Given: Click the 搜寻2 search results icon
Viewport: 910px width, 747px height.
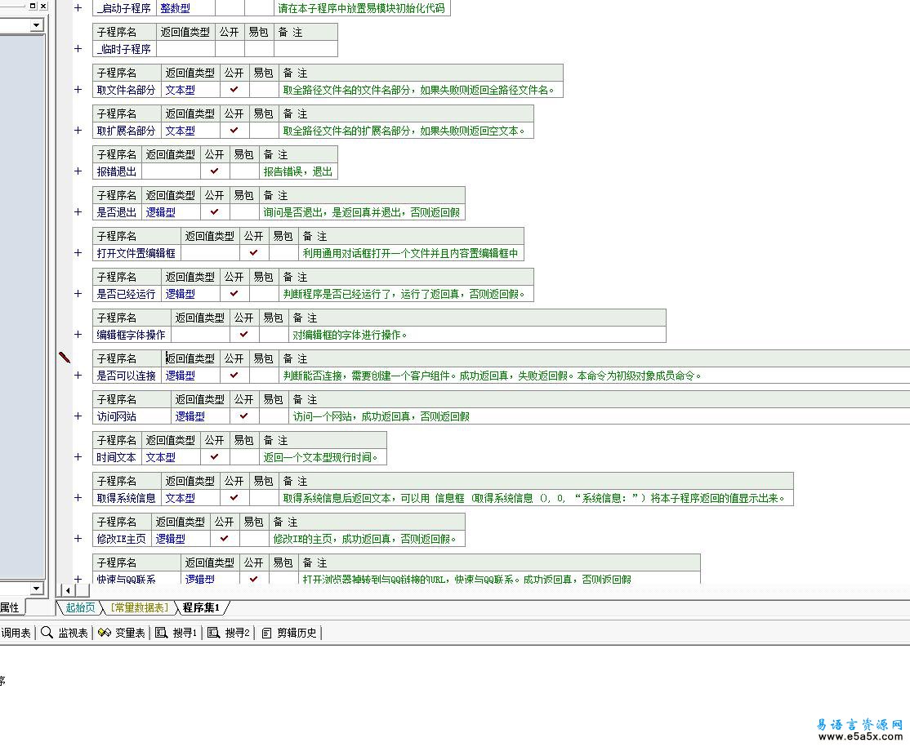Looking at the screenshot, I should [213, 633].
